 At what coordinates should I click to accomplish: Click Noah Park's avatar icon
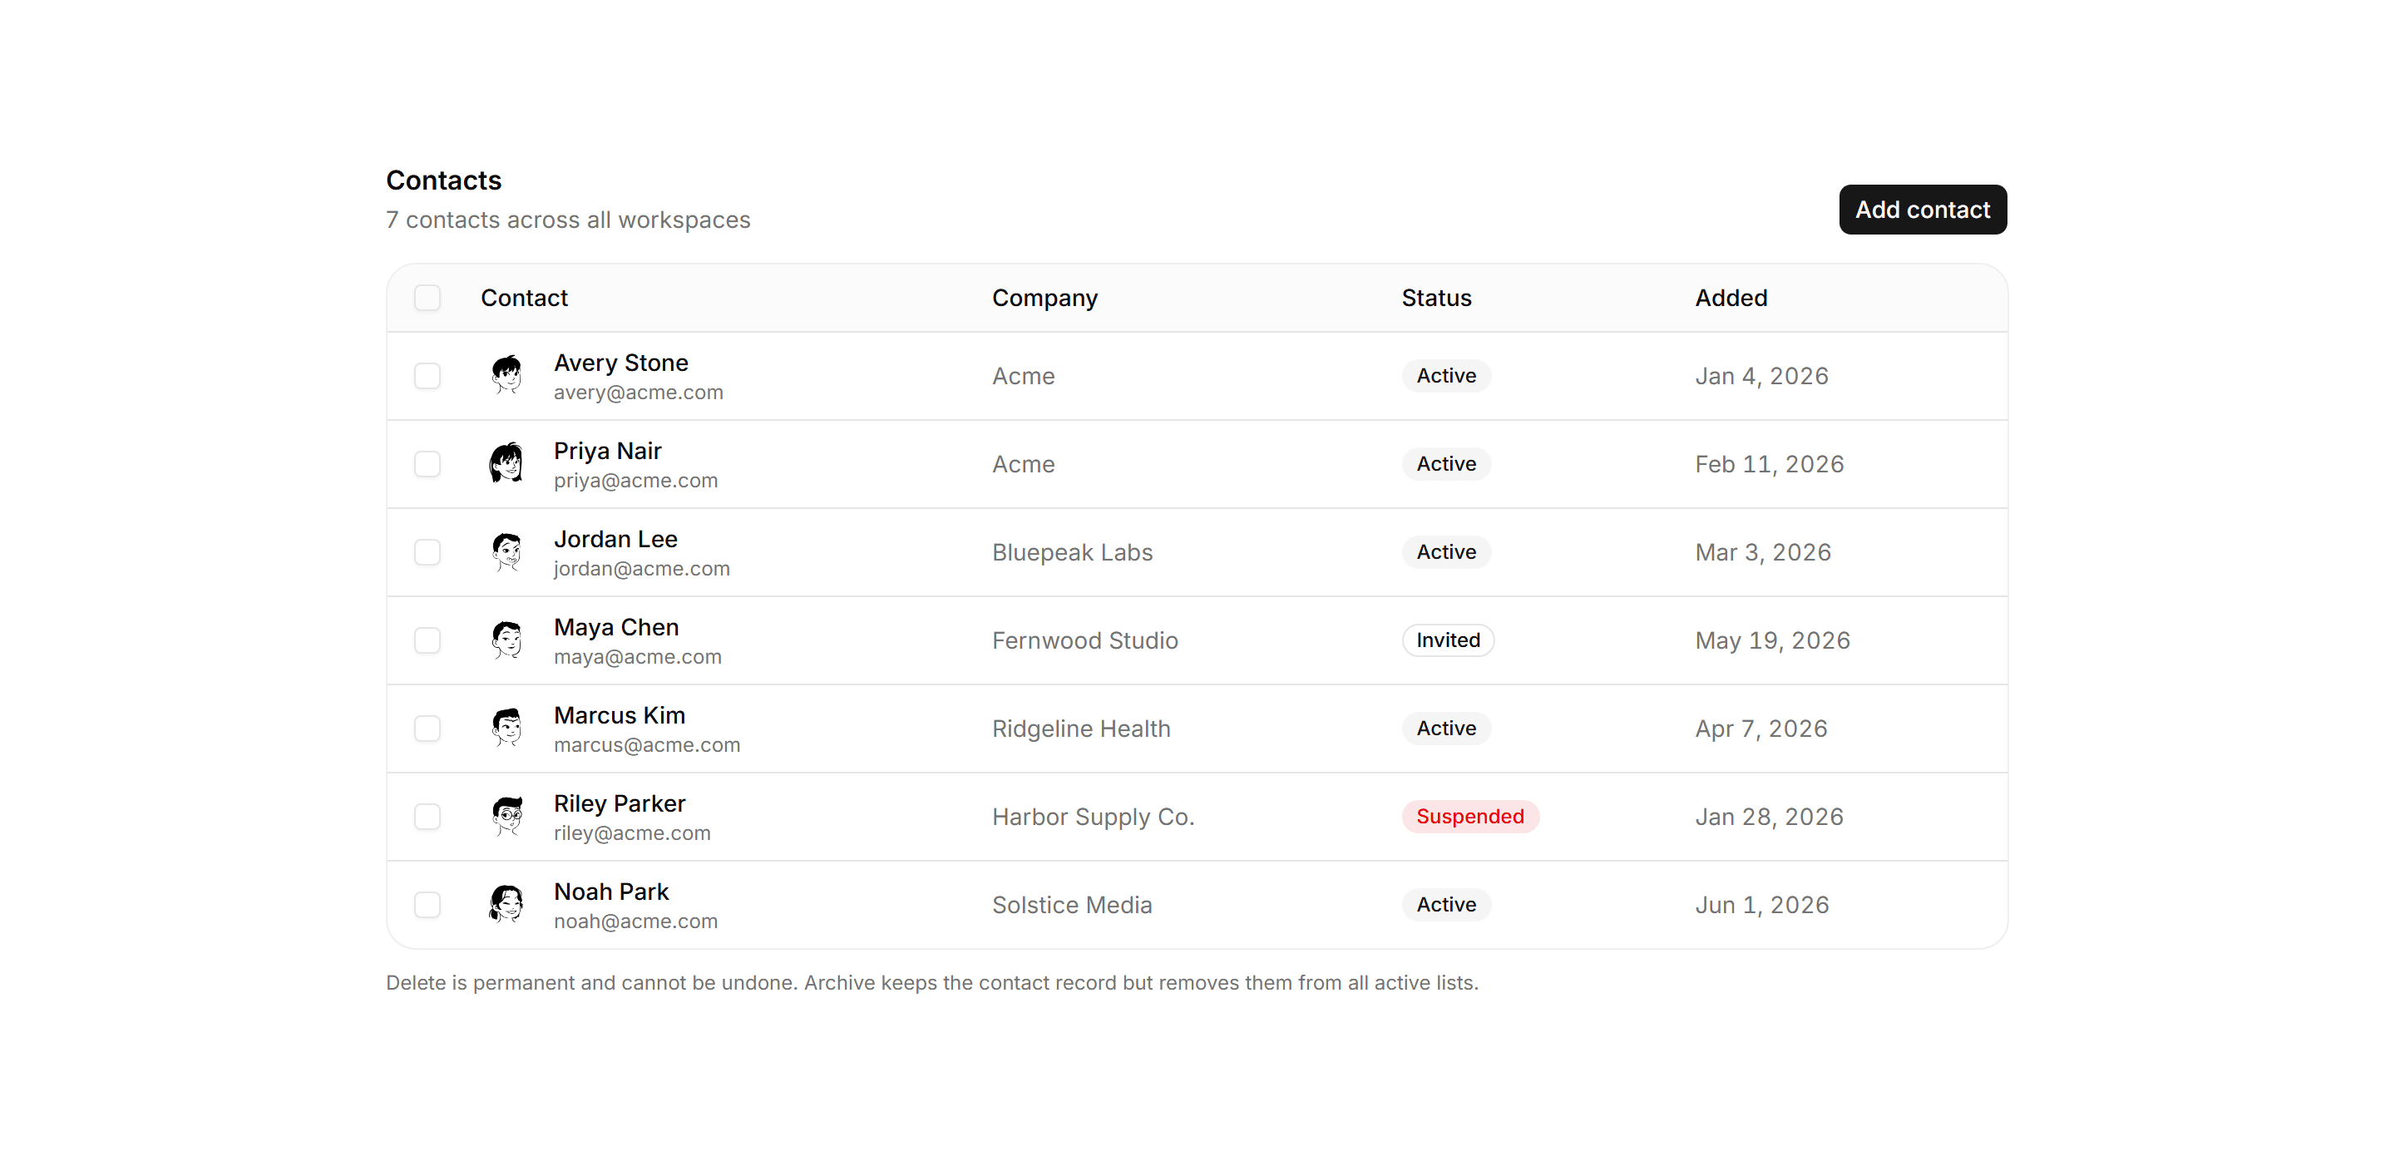click(506, 905)
